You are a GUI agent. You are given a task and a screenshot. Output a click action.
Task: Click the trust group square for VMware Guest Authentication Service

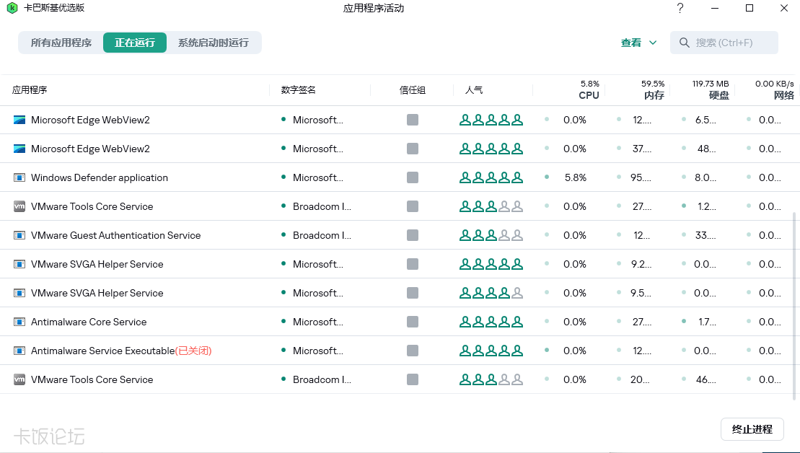click(x=413, y=235)
